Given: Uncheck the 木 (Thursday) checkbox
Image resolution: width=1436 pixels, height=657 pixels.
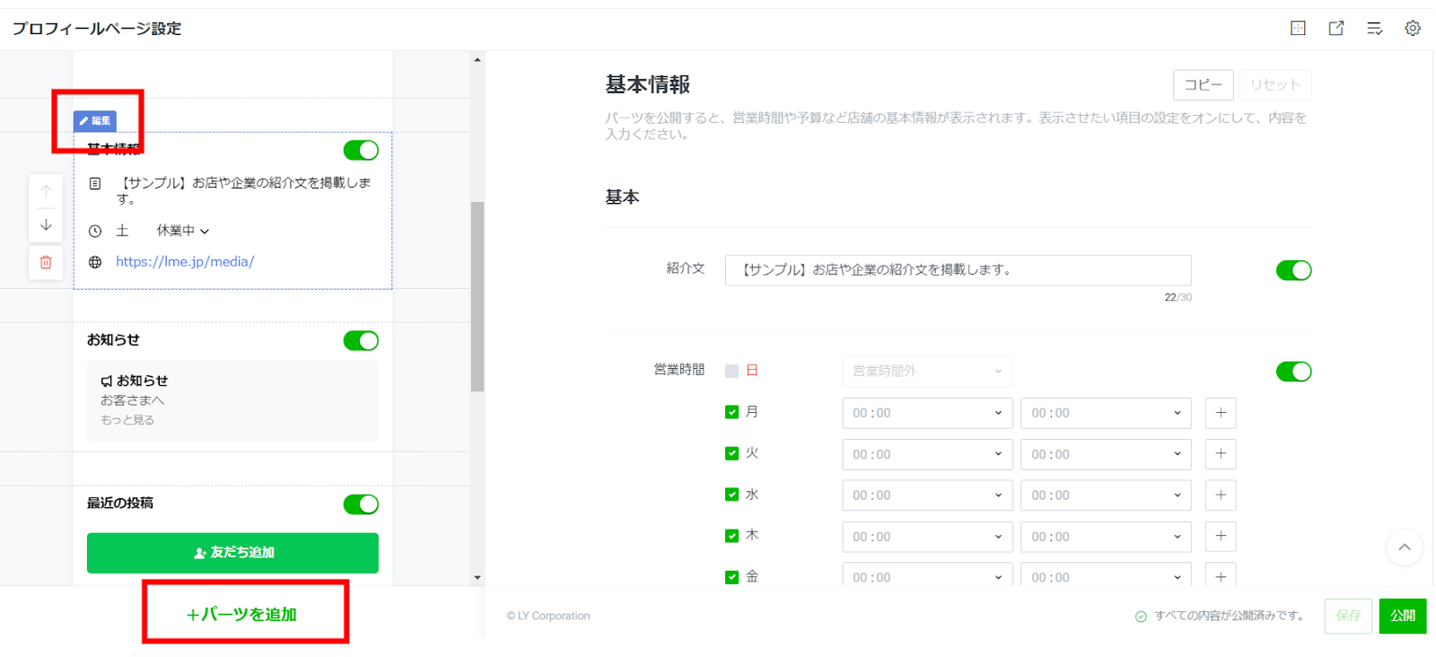Looking at the screenshot, I should (x=731, y=536).
